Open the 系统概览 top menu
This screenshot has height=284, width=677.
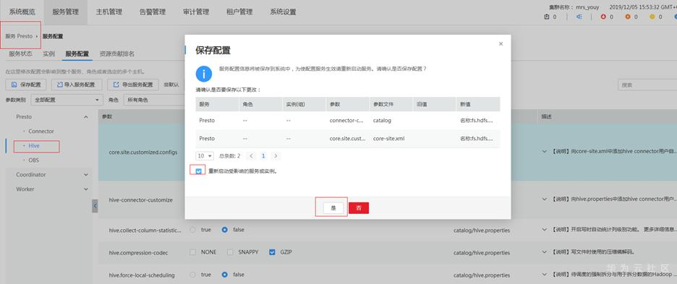[x=22, y=12]
